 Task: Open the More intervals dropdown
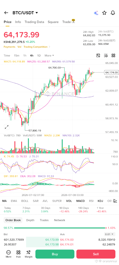(x=49, y=56)
